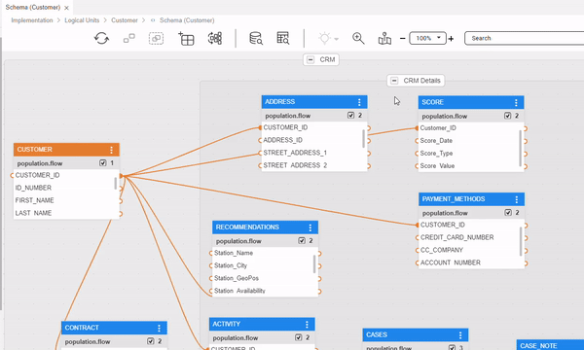Click the auto-layout schema icon
Image resolution: width=584 pixels, height=350 pixels.
coord(215,38)
